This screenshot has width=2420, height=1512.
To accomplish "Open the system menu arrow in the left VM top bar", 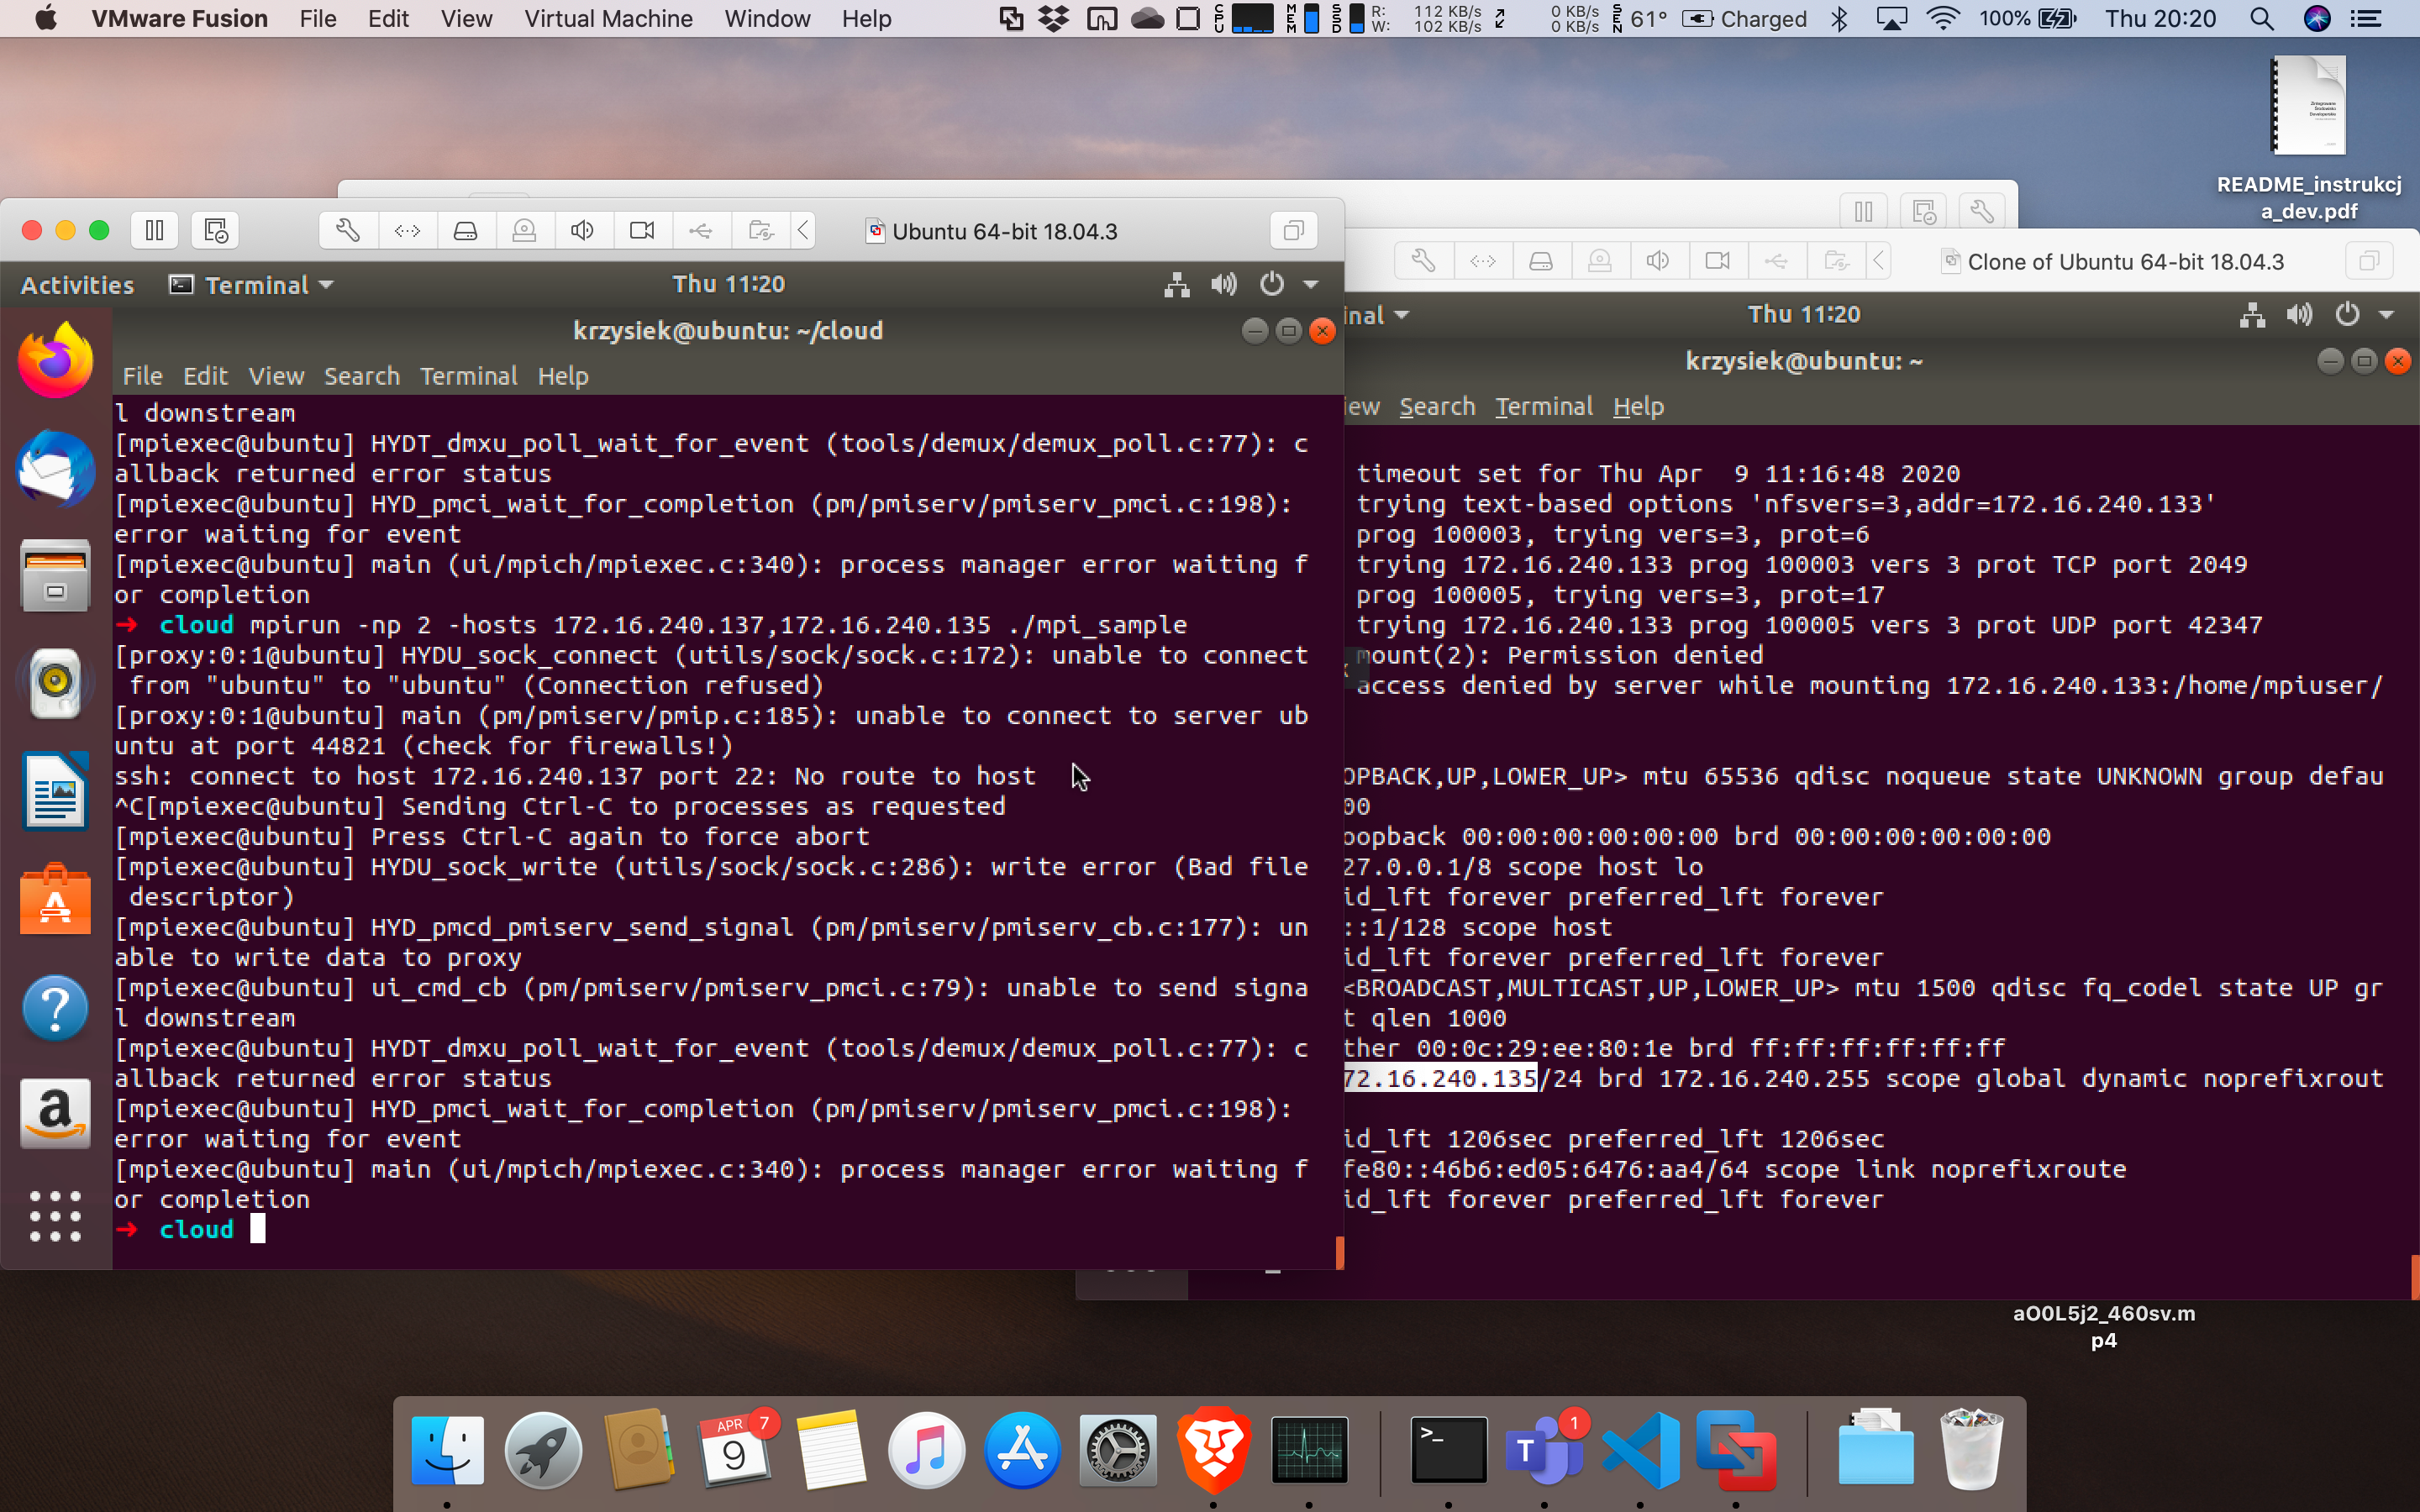I will pos(1310,285).
